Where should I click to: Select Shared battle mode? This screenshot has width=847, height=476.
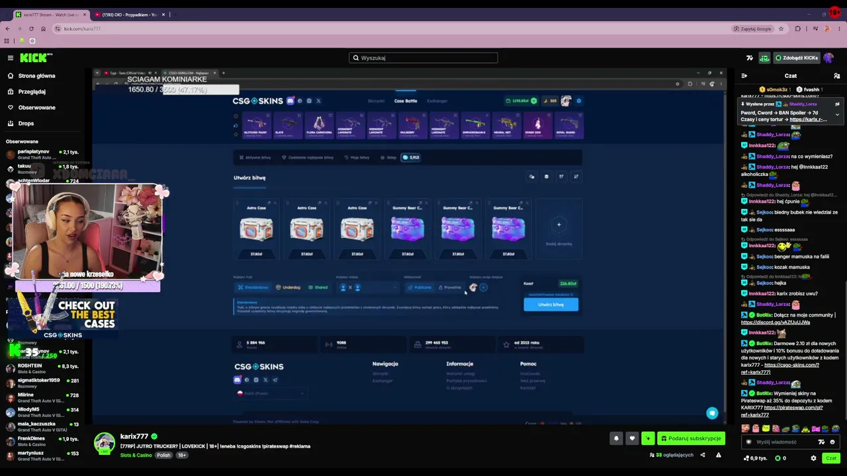[318, 288]
